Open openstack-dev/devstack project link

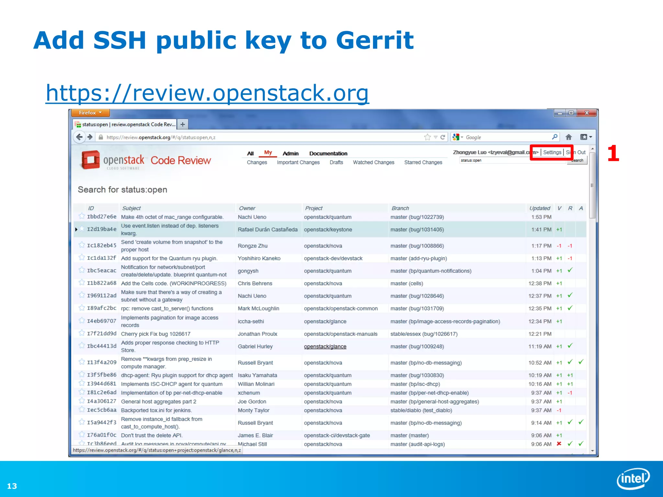pos(333,259)
